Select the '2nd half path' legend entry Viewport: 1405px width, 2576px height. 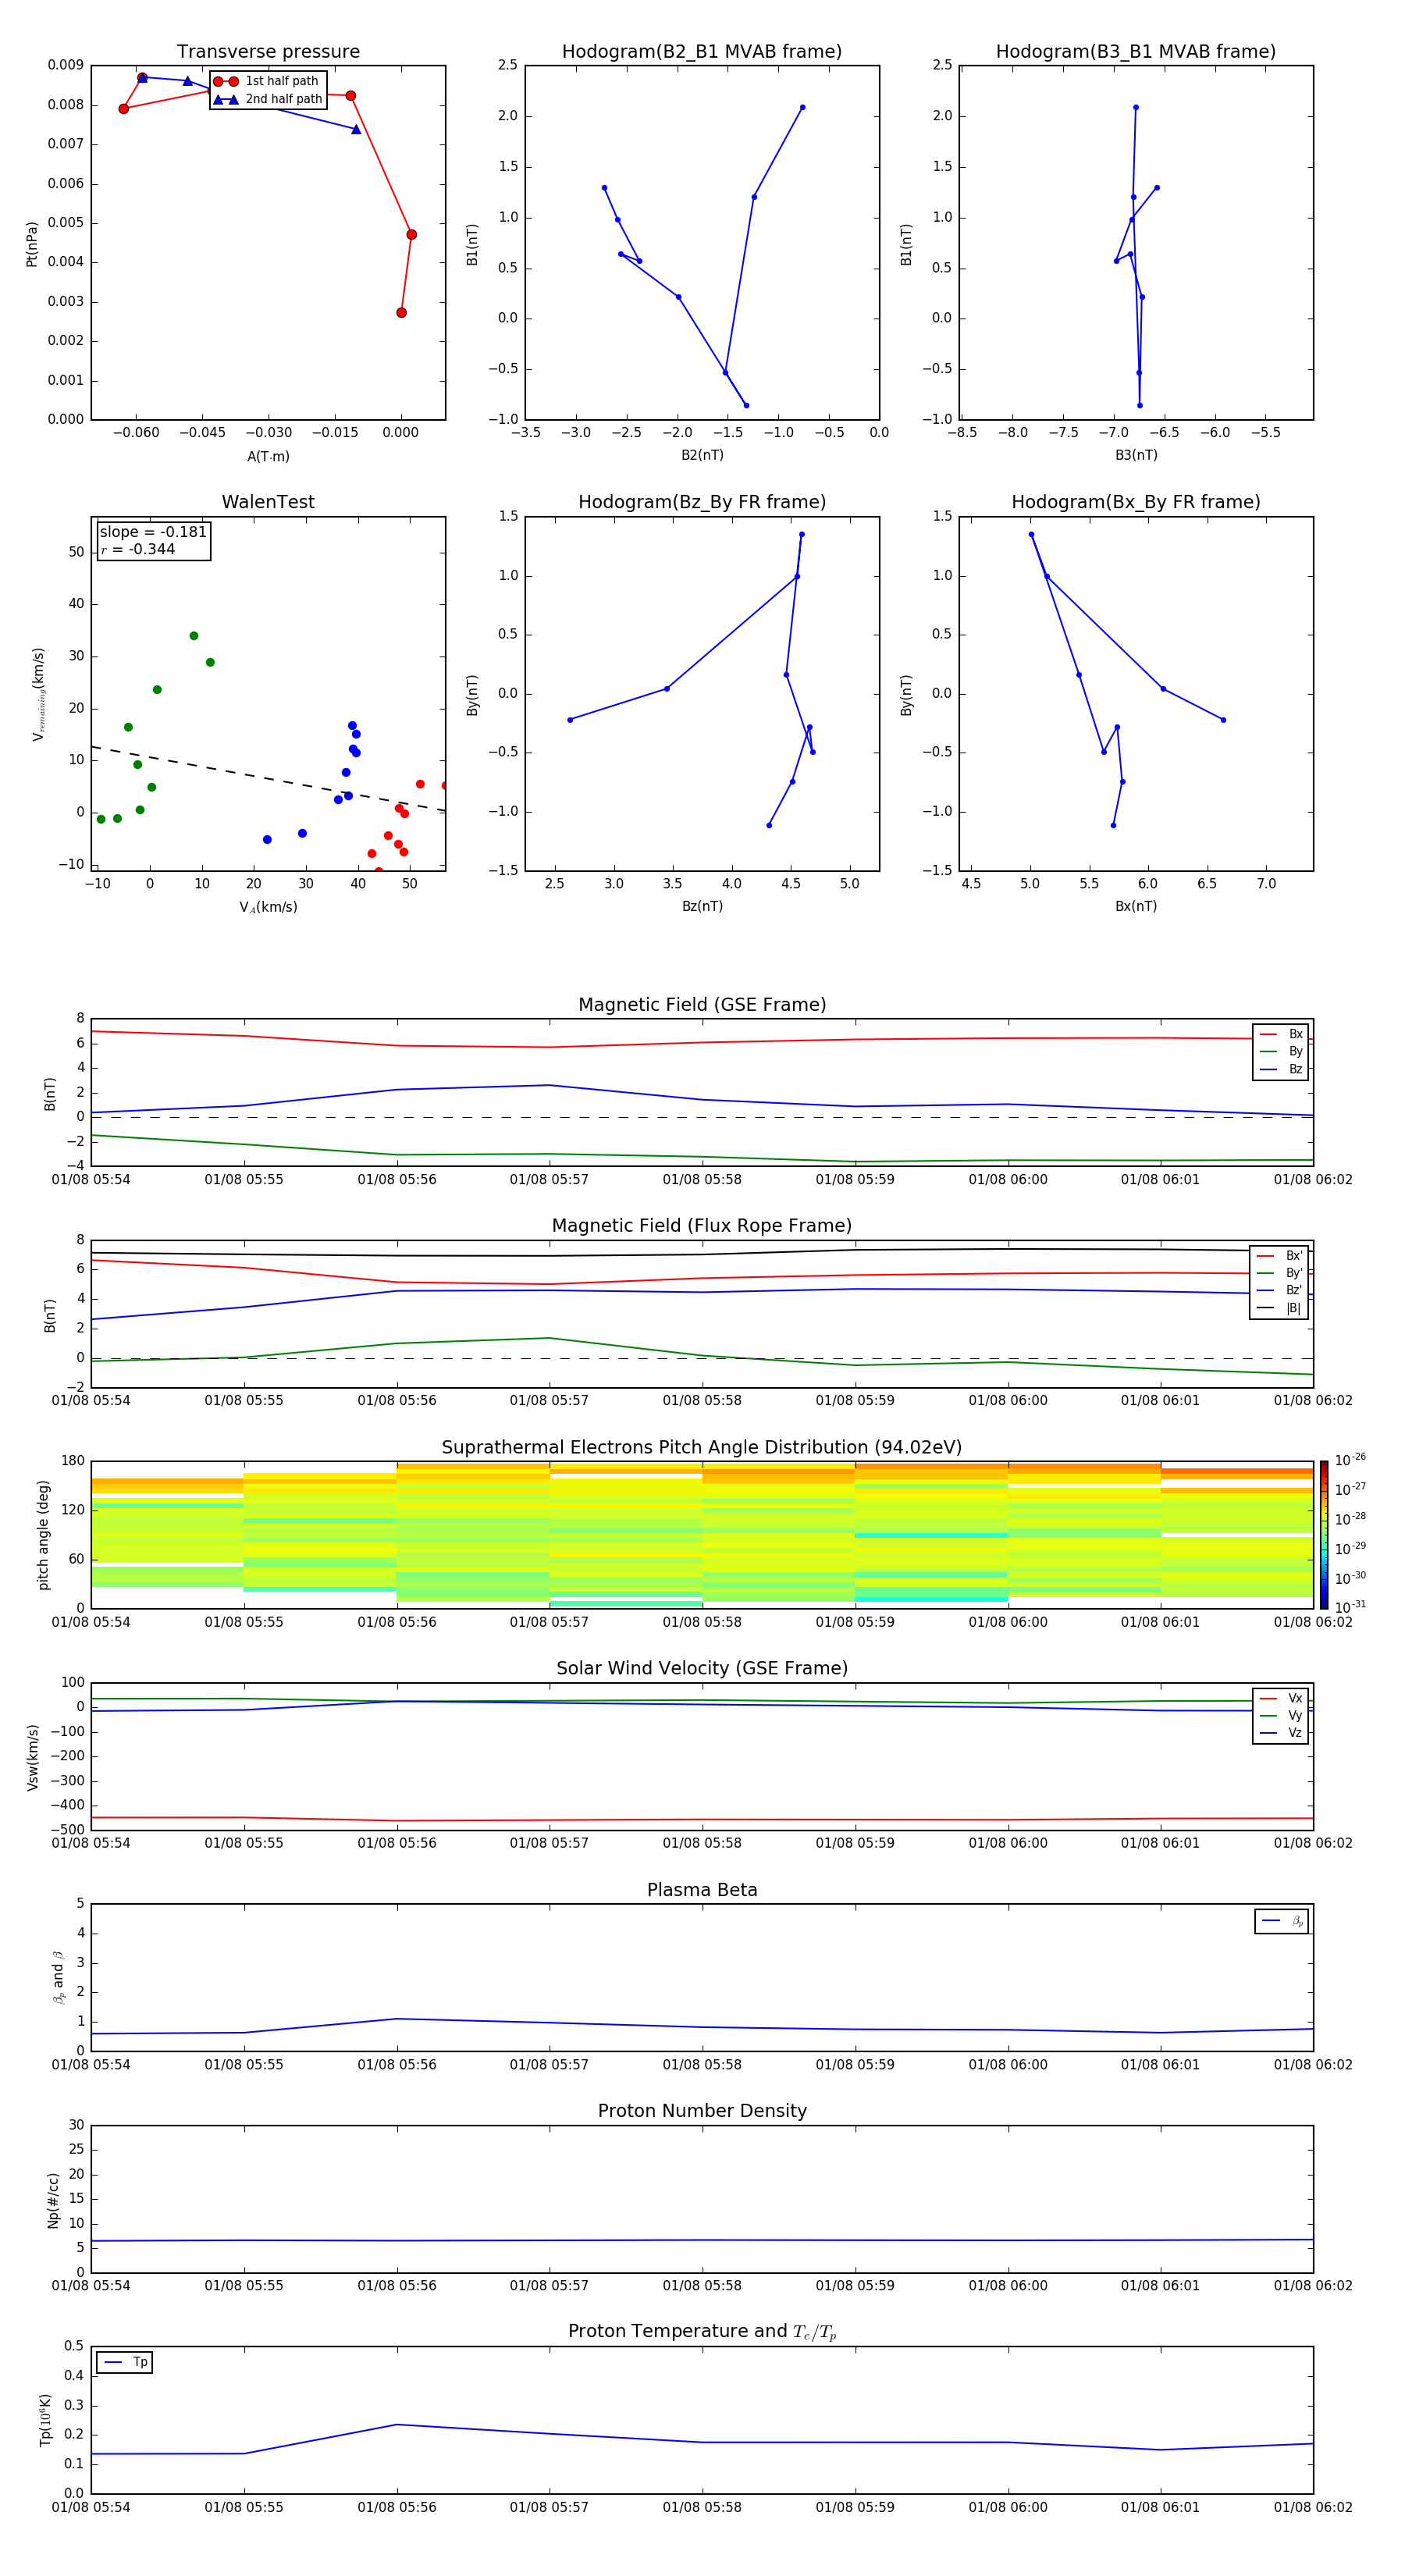pos(267,99)
